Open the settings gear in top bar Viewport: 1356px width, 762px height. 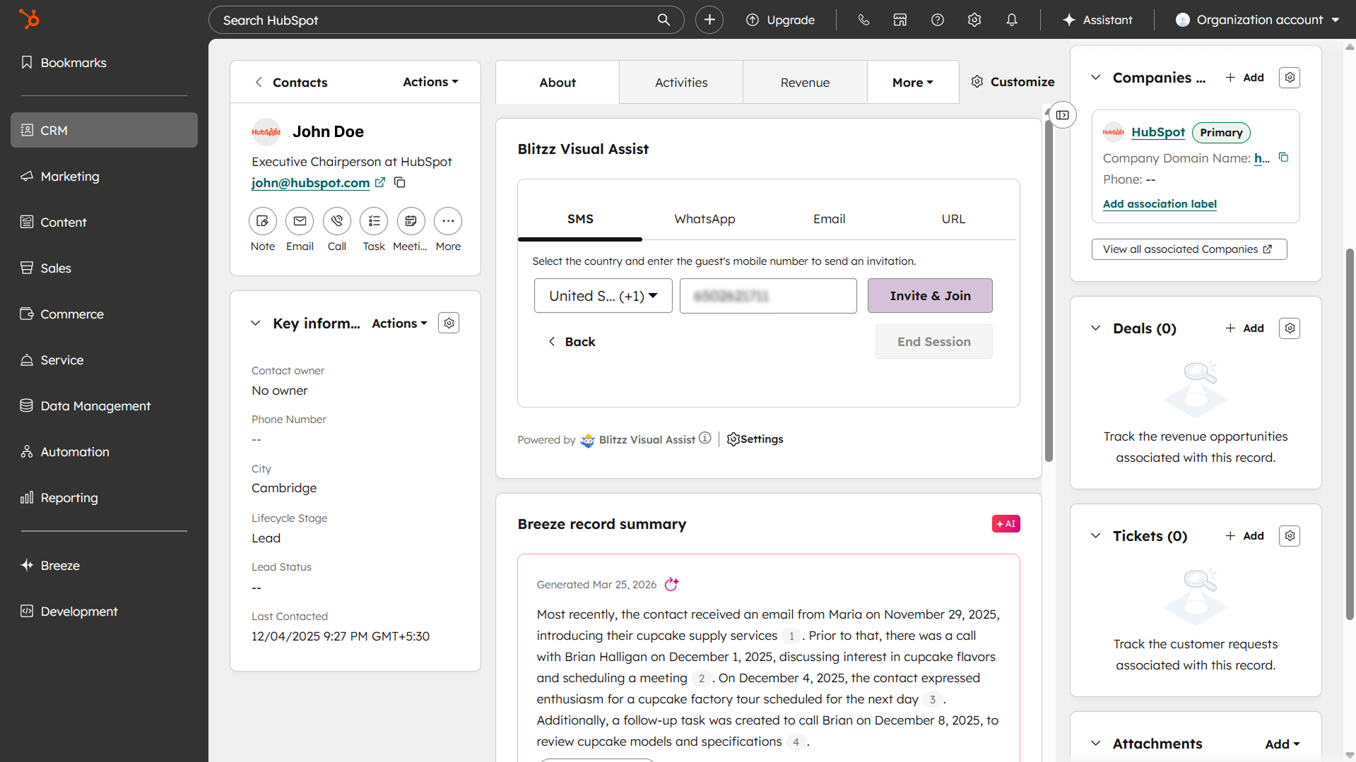pos(974,20)
